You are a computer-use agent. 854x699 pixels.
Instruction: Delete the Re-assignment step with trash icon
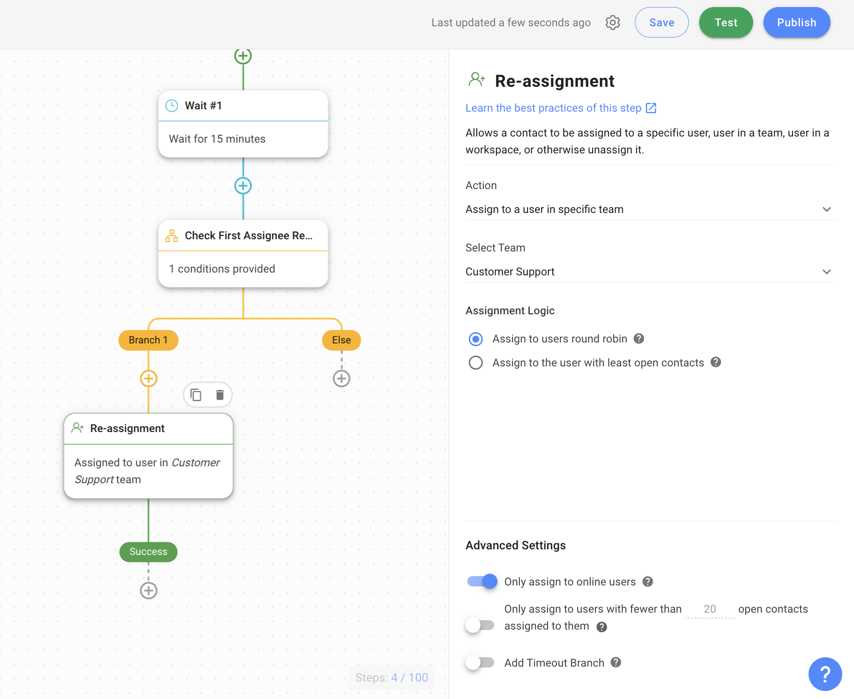click(x=220, y=395)
